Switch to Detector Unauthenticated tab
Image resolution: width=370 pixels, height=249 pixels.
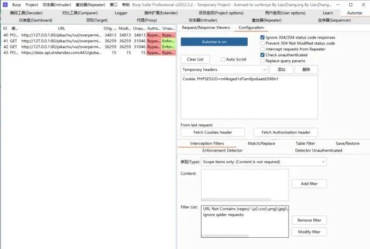point(319,150)
